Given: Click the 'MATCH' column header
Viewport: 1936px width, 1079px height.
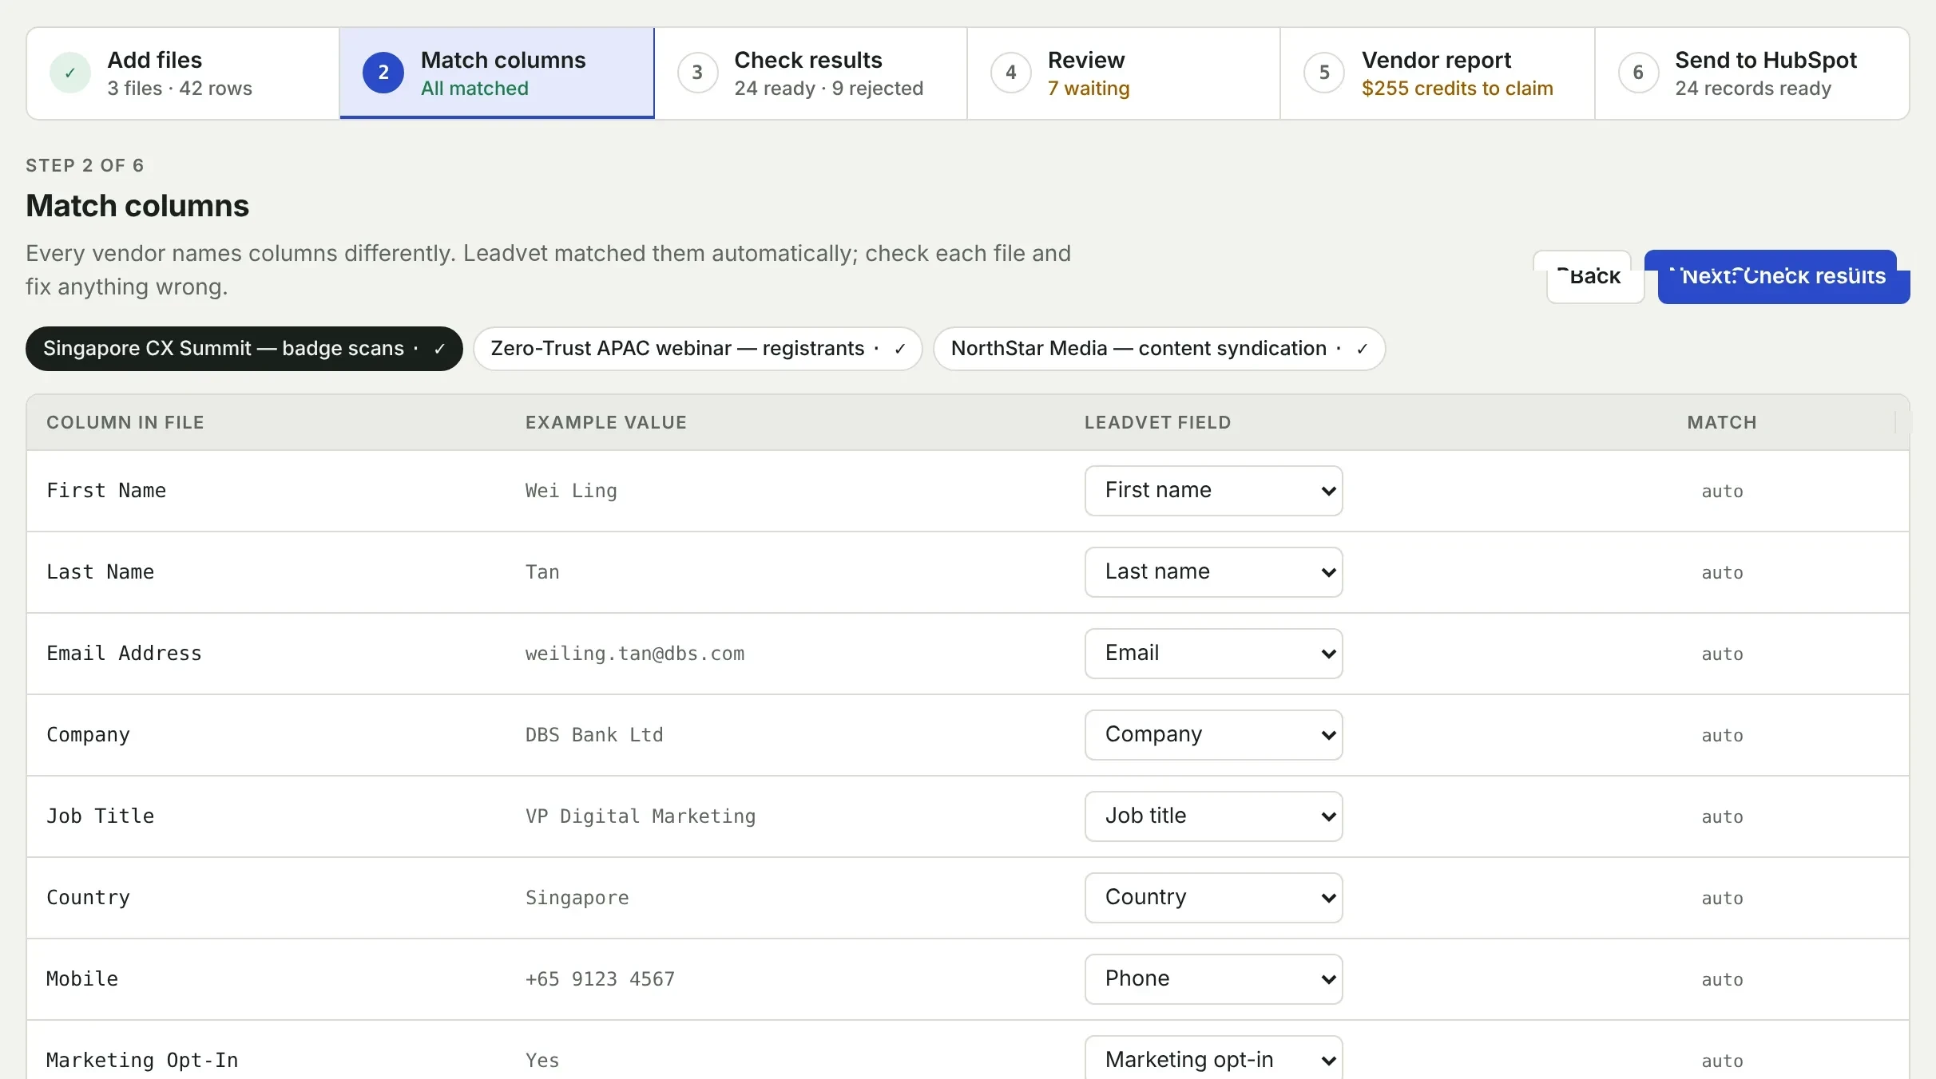Looking at the screenshot, I should [1722, 422].
